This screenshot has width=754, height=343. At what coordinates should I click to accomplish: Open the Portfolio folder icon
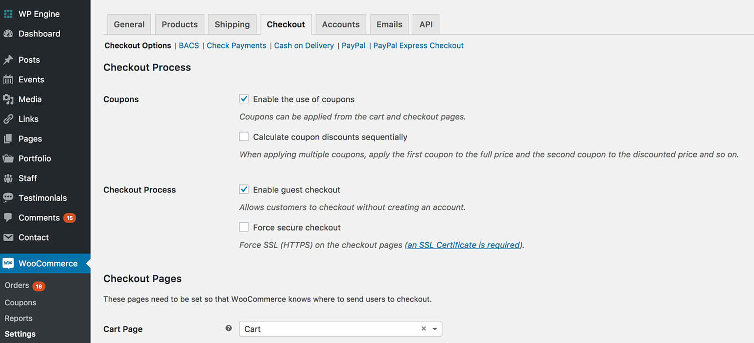(8, 158)
